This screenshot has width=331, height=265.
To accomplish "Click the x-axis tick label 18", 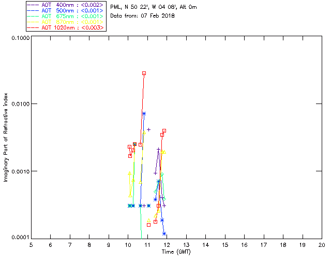I will point(283,245).
